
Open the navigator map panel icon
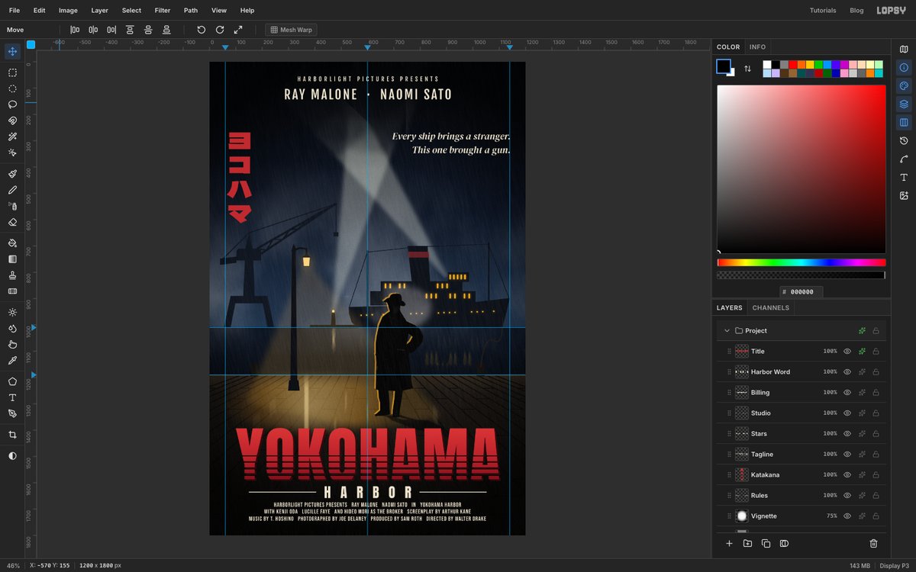coord(904,50)
